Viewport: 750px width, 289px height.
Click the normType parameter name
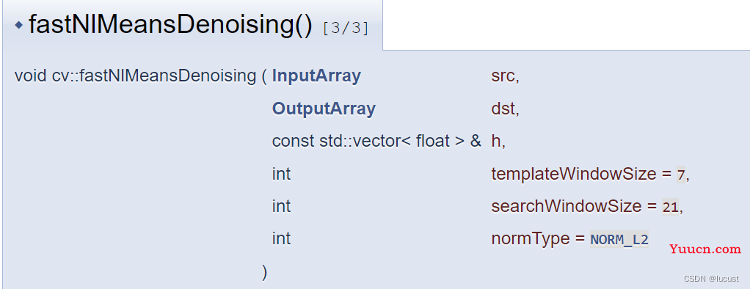[x=531, y=239]
